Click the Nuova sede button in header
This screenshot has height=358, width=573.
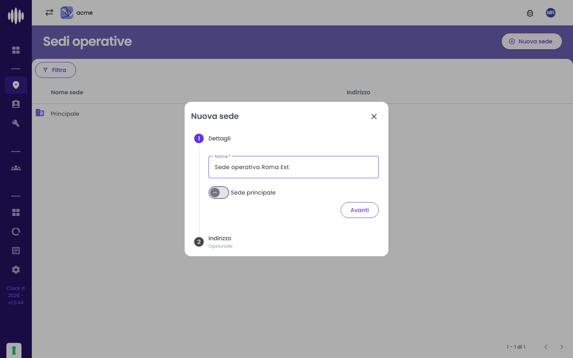532,41
